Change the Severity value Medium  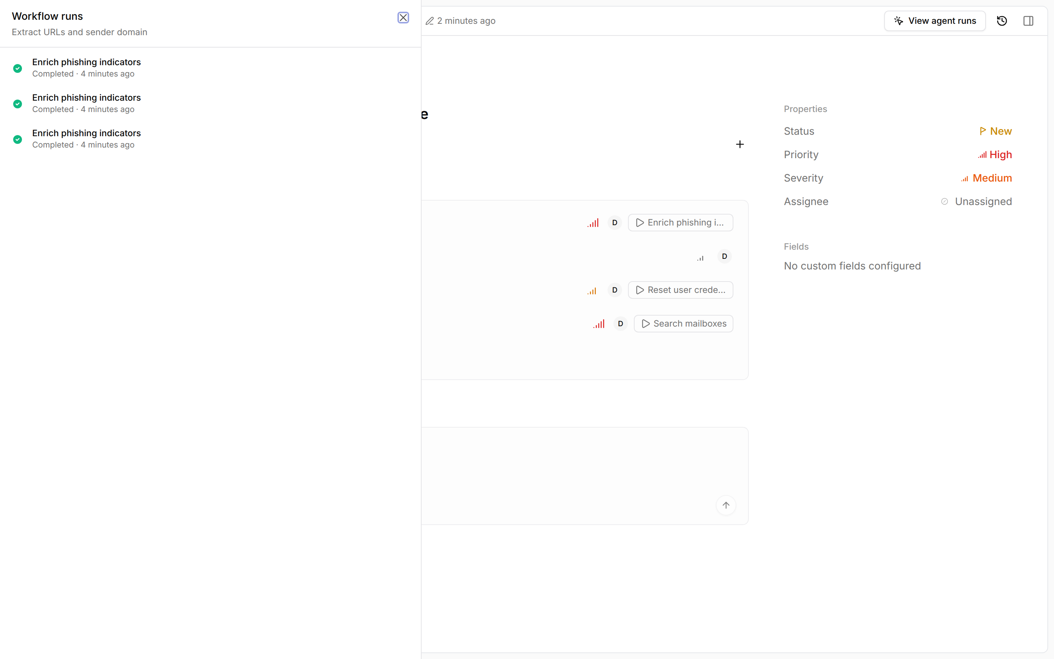point(987,178)
